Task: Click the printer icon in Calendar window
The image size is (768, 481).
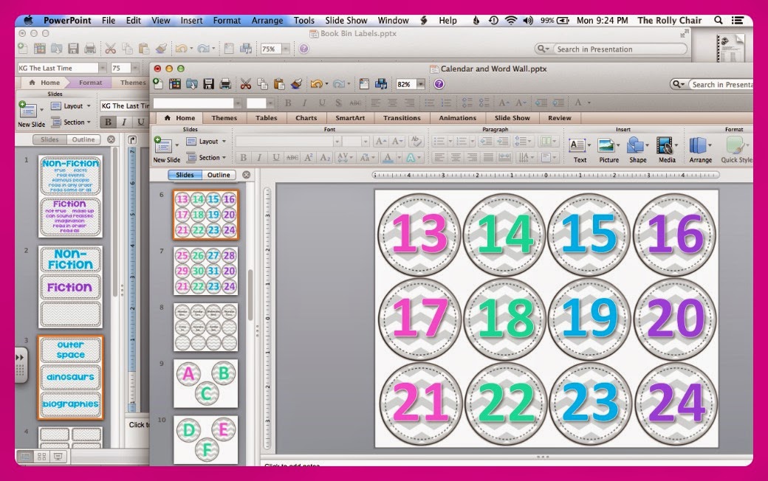Action: 225,84
